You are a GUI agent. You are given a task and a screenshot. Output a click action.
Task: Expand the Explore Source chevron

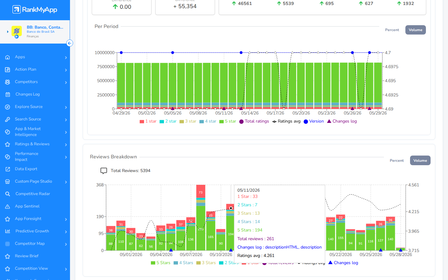[66, 107]
